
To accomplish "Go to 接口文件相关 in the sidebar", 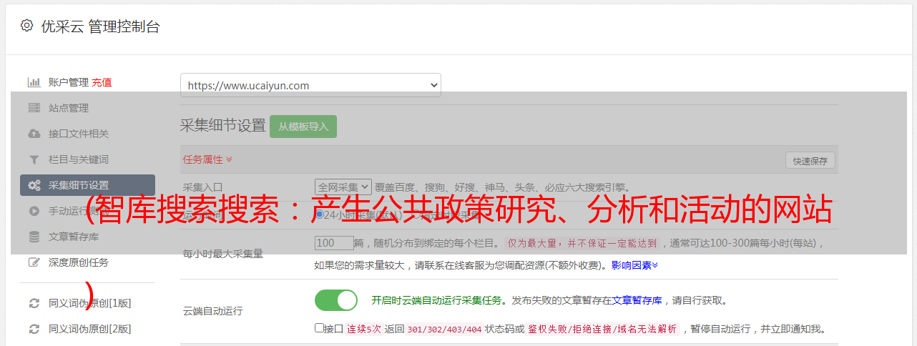I will [79, 134].
